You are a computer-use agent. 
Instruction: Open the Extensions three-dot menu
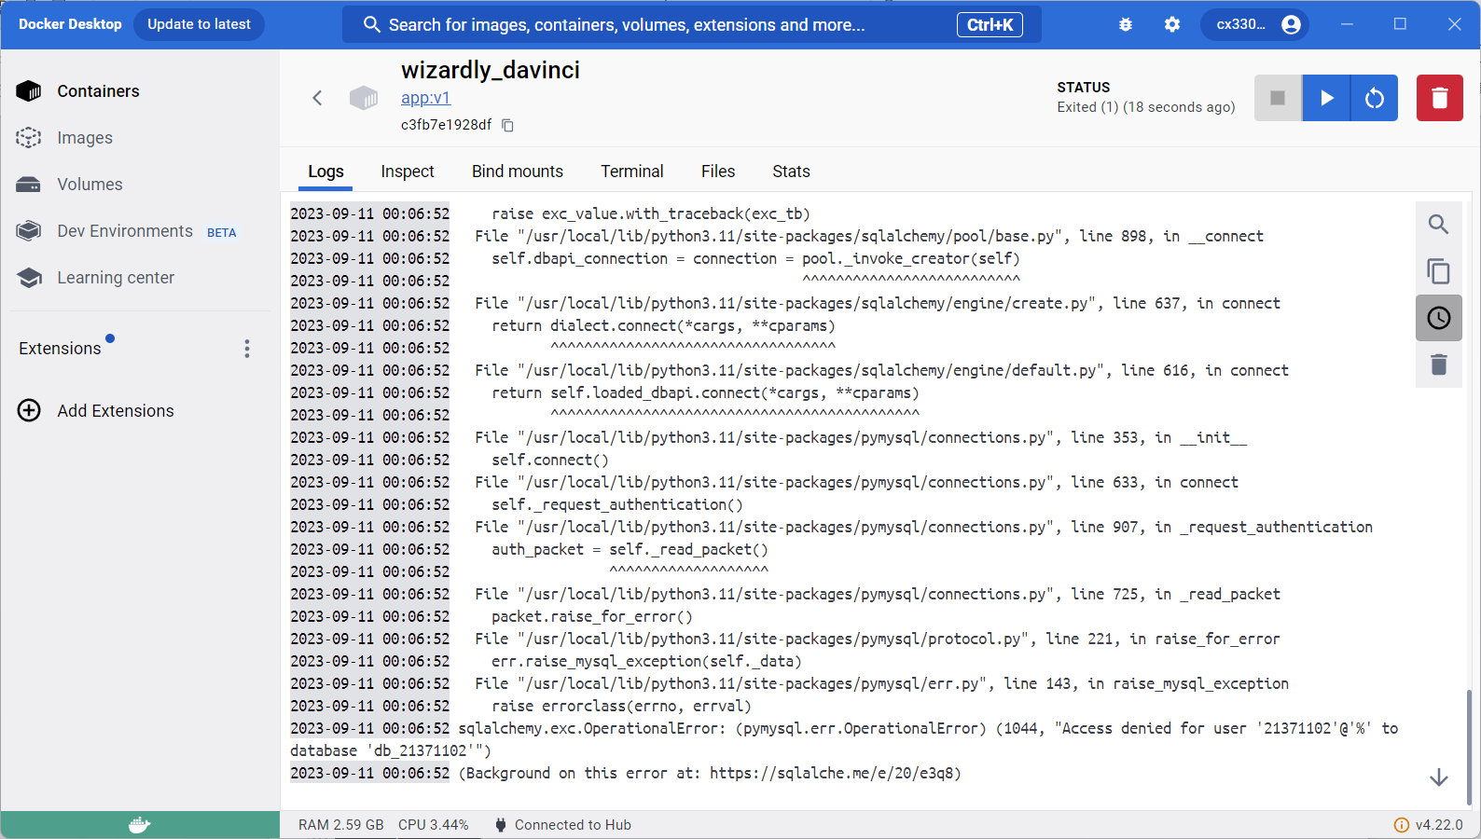[247, 349]
